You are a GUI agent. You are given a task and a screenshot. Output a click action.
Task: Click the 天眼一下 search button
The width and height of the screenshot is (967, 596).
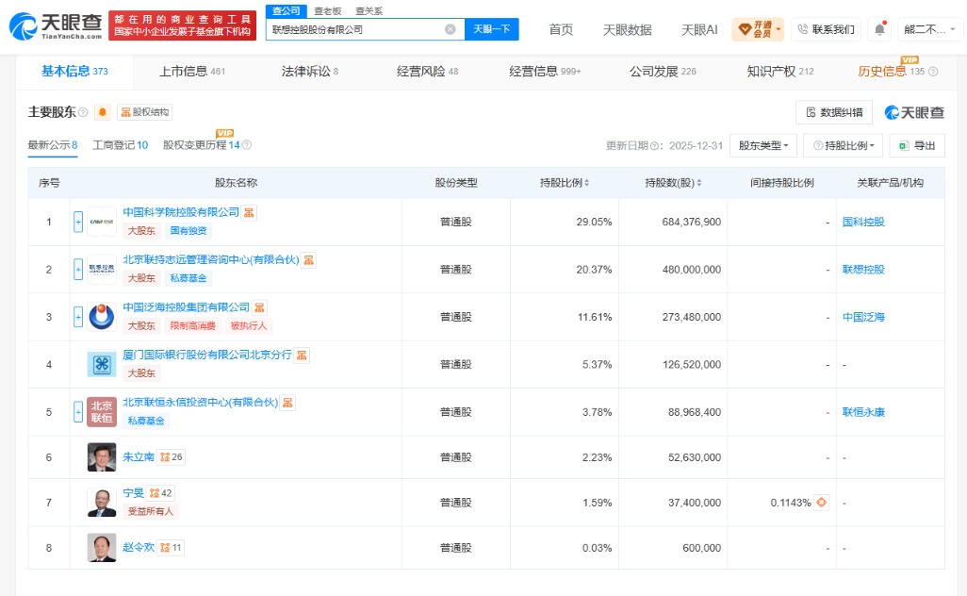(x=492, y=29)
